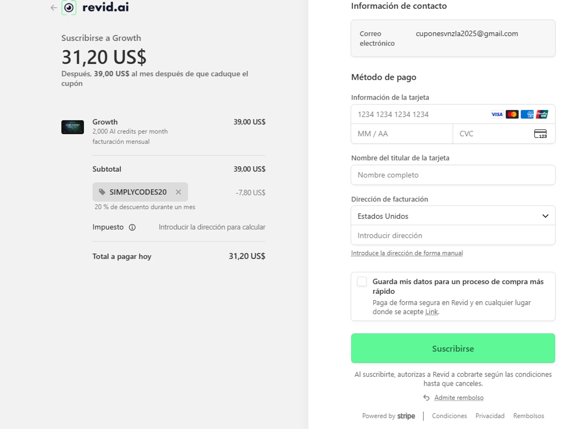
Task: Focus the Nombre completo cardholder field
Action: click(453, 175)
